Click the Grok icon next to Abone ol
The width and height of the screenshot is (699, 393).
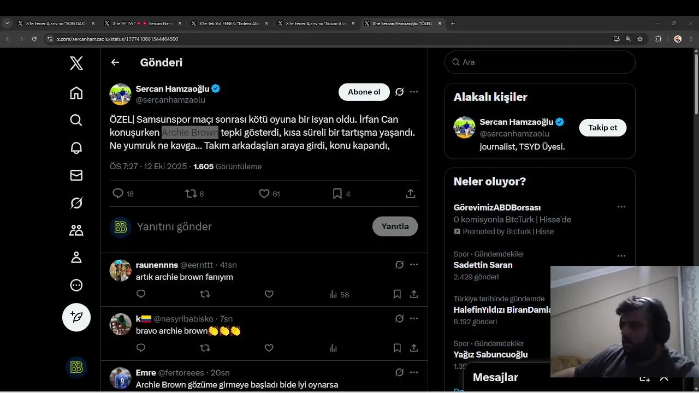click(400, 92)
